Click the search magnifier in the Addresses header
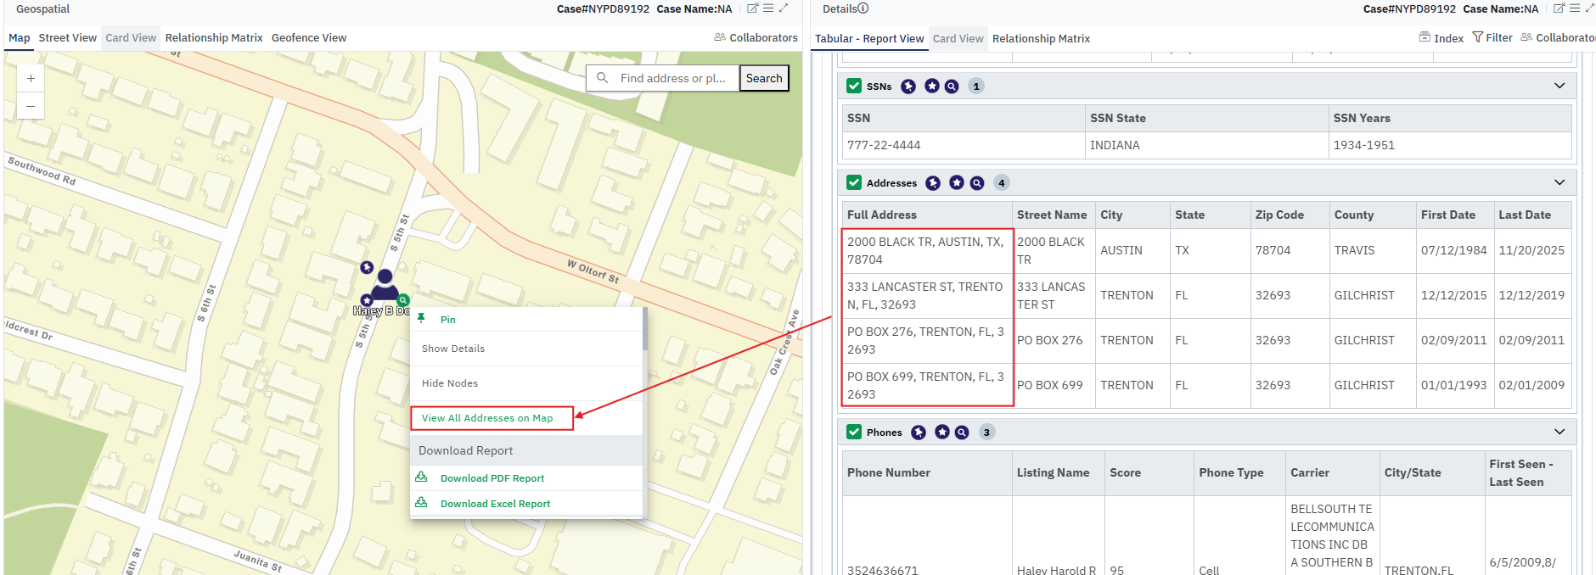The width and height of the screenshot is (1596, 575). click(x=977, y=183)
